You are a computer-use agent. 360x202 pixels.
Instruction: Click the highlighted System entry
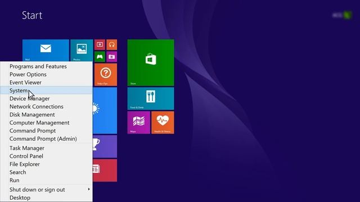click(46, 90)
